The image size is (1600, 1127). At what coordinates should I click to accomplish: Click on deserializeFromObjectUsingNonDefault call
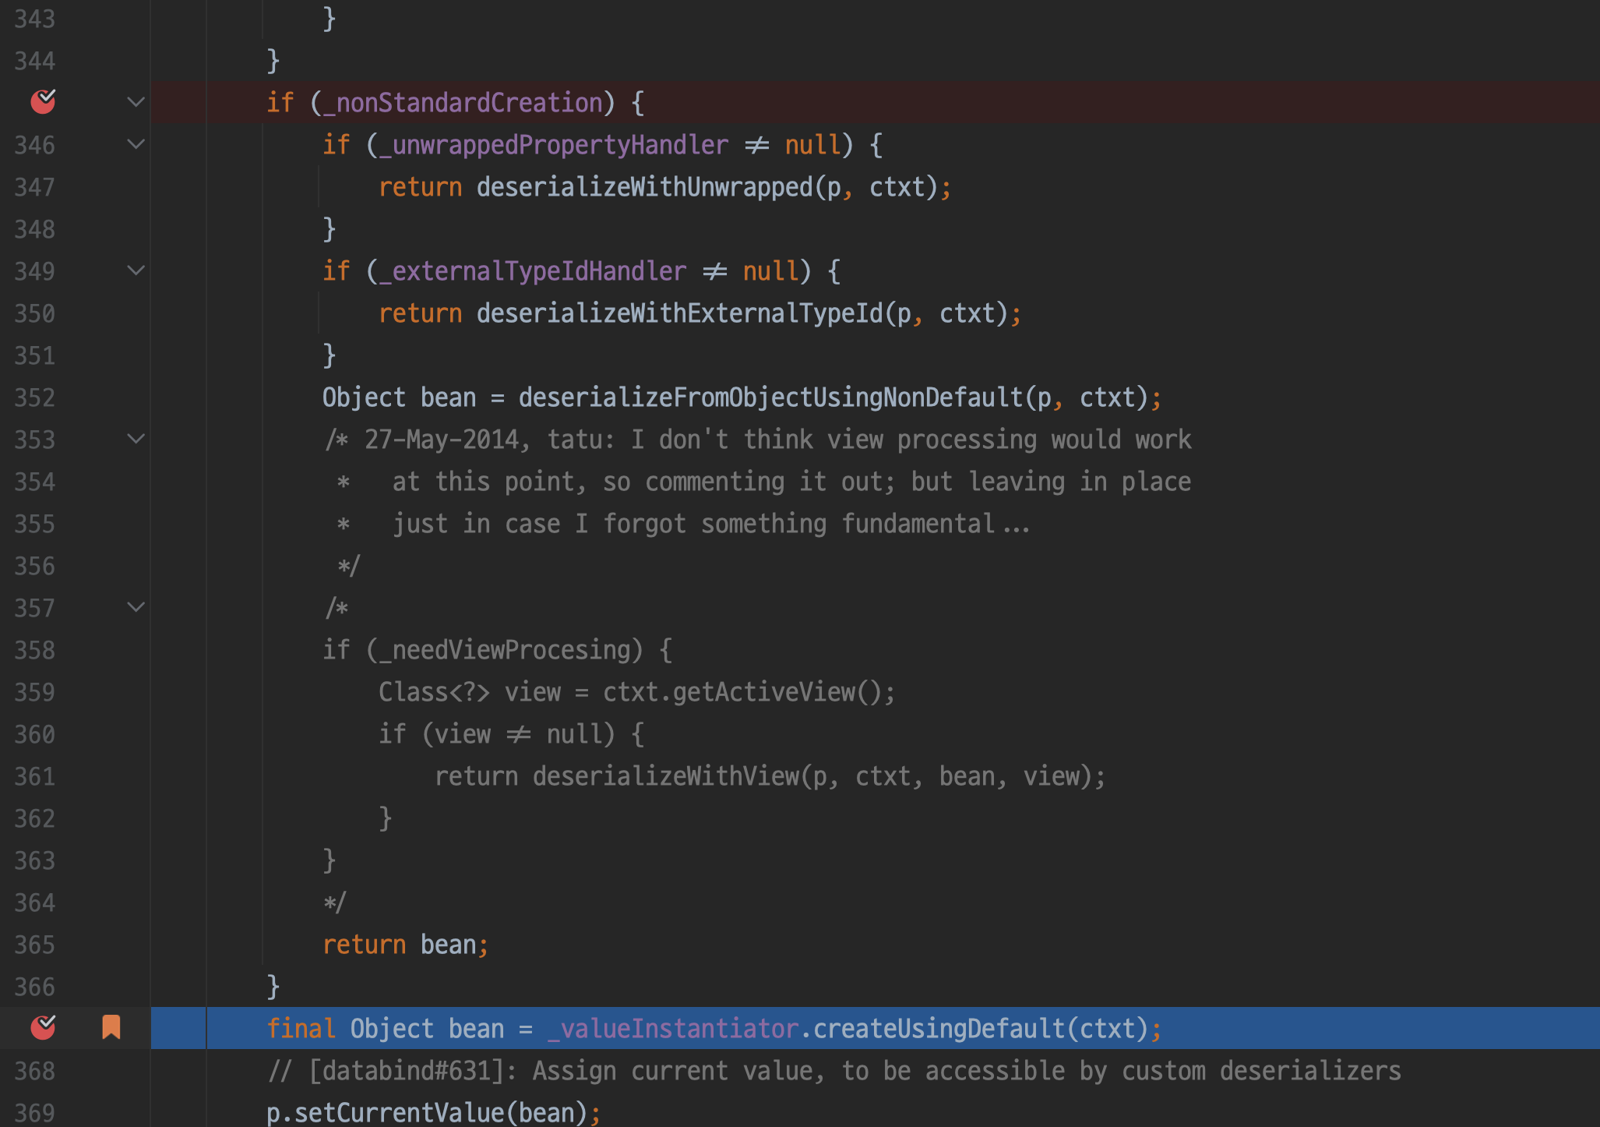[771, 397]
